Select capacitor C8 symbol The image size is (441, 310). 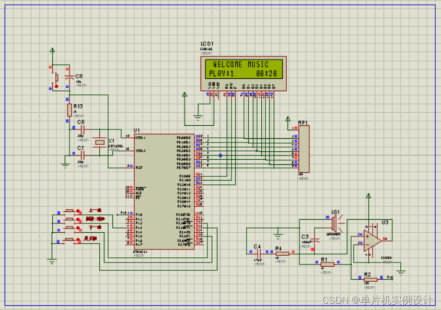coord(69,77)
